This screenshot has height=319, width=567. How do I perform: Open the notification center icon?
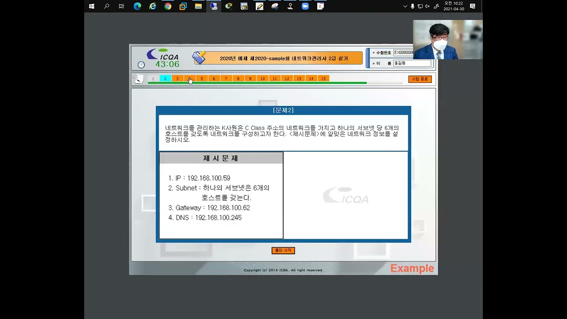coord(473,6)
